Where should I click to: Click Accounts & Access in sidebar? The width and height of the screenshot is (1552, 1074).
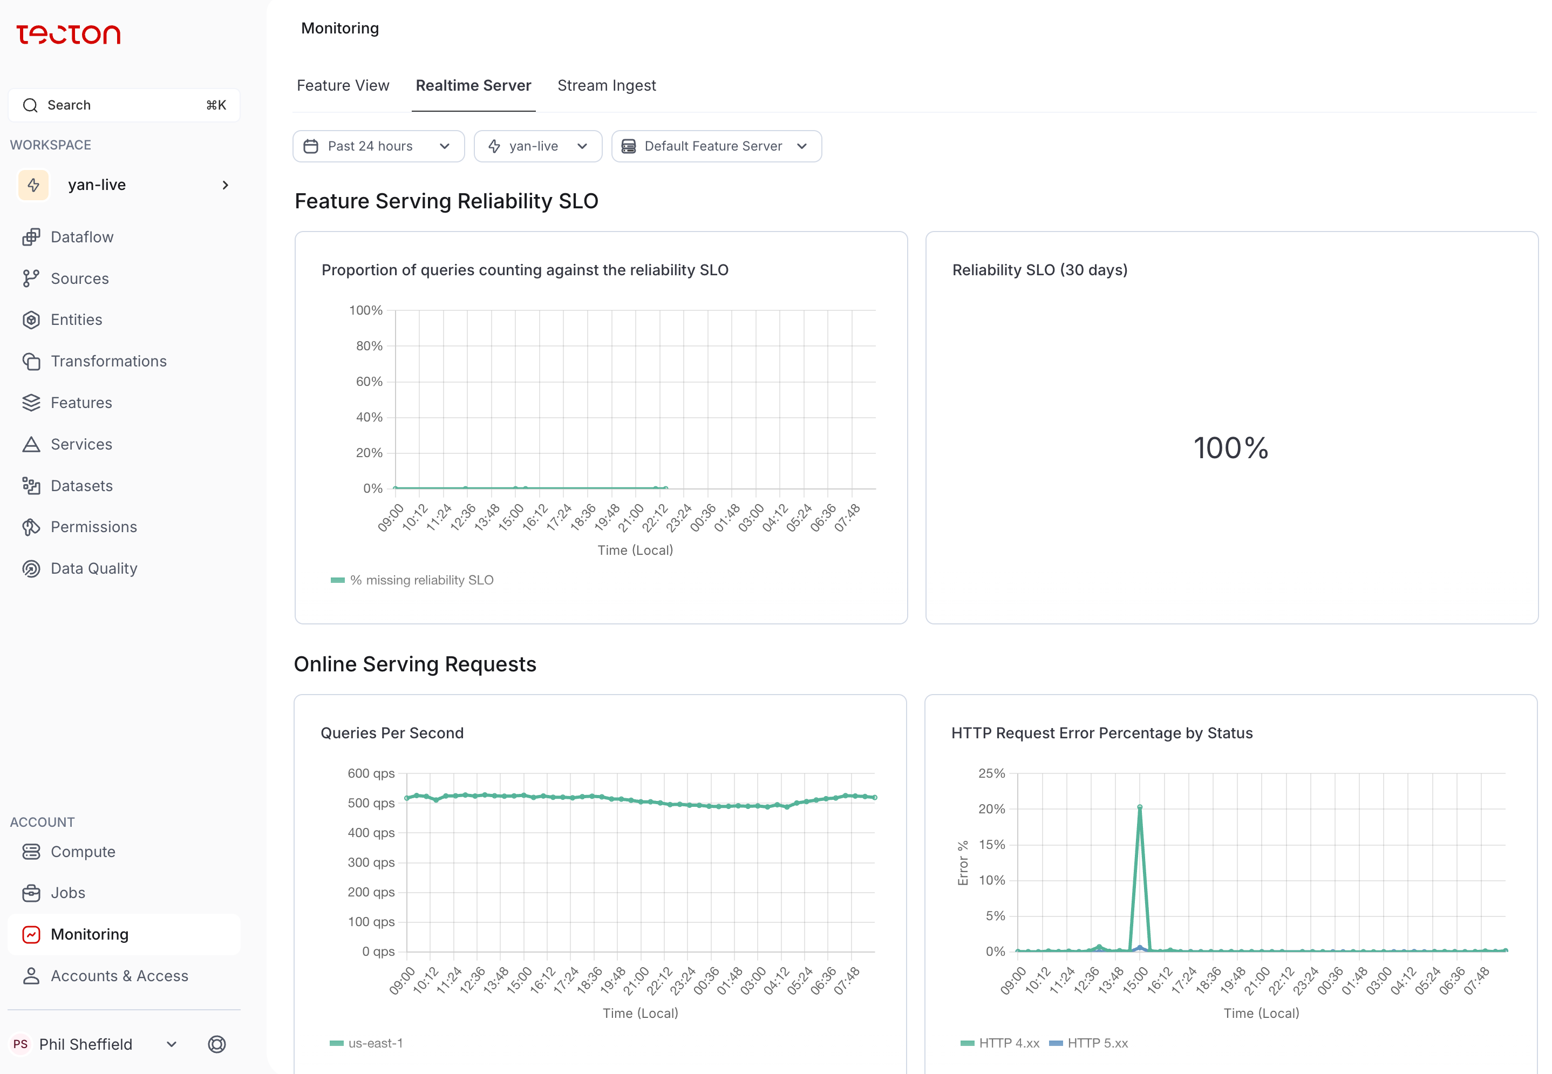tap(118, 975)
